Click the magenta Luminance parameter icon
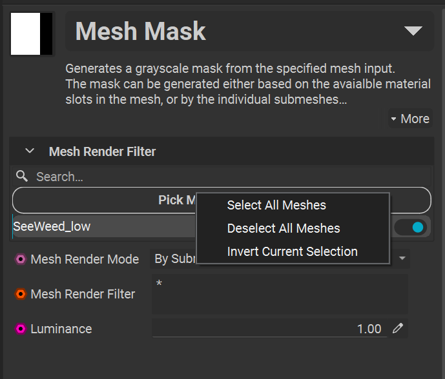 pos(21,329)
